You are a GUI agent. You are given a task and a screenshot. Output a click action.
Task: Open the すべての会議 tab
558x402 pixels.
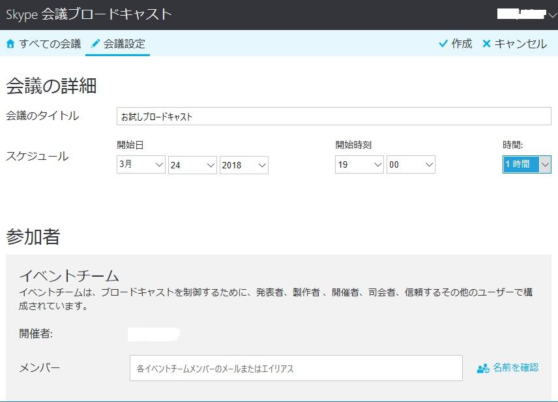pos(44,44)
